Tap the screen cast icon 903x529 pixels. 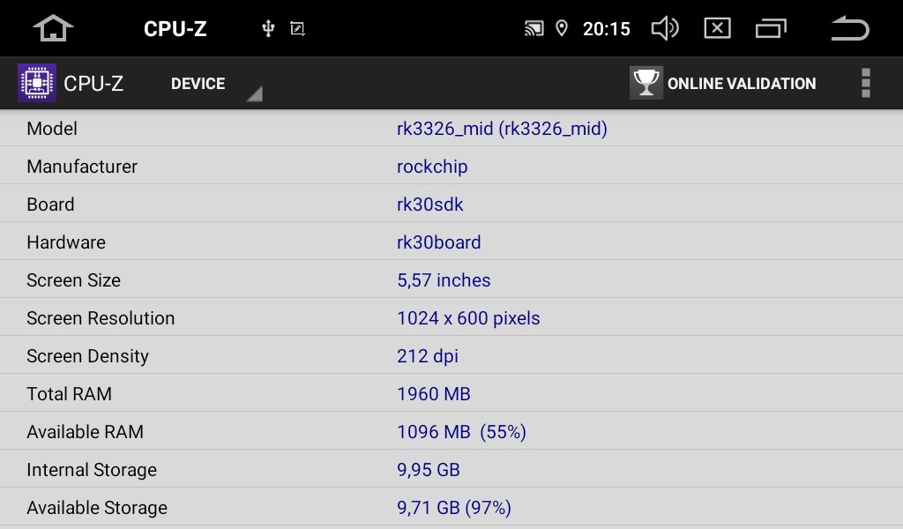pyautogui.click(x=534, y=28)
